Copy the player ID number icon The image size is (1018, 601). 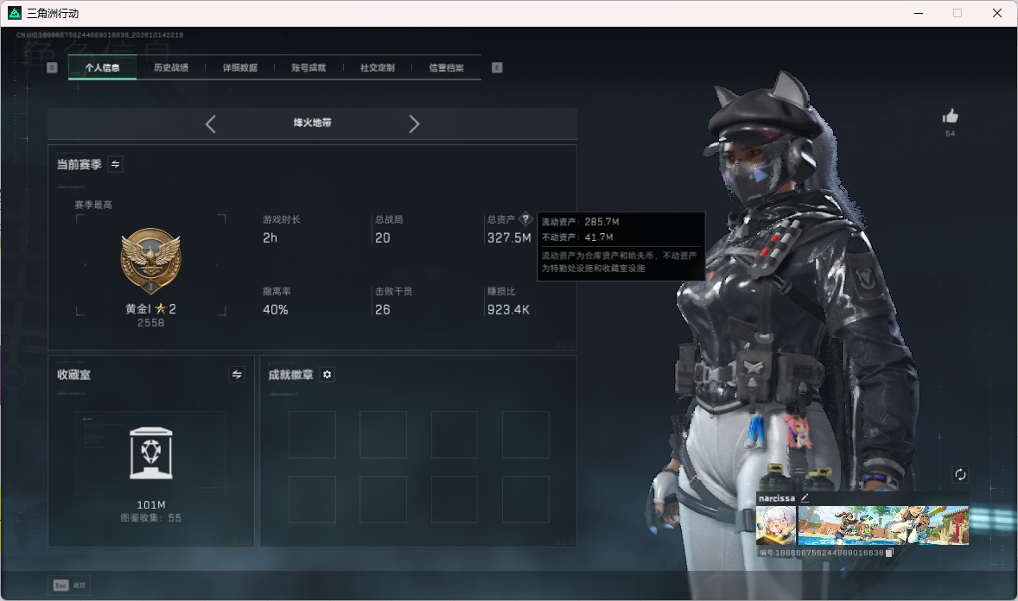click(x=889, y=553)
